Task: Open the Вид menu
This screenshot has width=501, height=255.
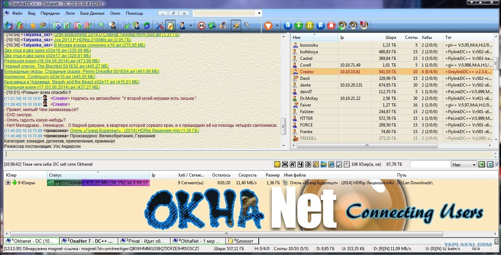Action: coord(32,13)
